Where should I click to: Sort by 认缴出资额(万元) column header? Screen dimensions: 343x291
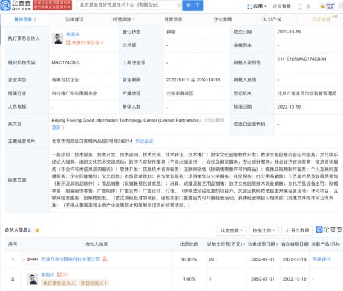(x=226, y=244)
